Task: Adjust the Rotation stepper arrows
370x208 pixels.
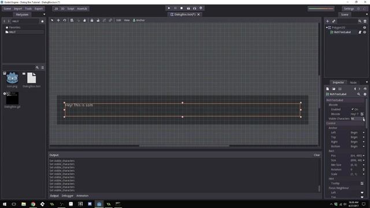Action: click(x=364, y=169)
